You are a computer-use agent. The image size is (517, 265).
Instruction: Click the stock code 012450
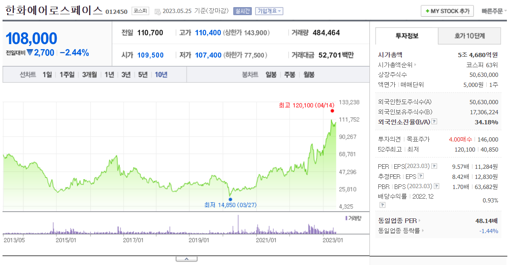point(116,12)
